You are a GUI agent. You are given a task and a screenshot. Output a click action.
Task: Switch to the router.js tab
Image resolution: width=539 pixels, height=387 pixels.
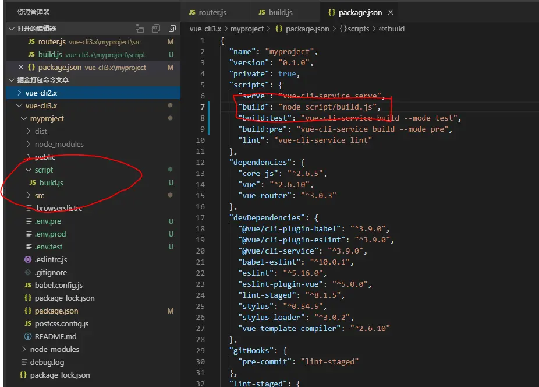tap(215, 12)
